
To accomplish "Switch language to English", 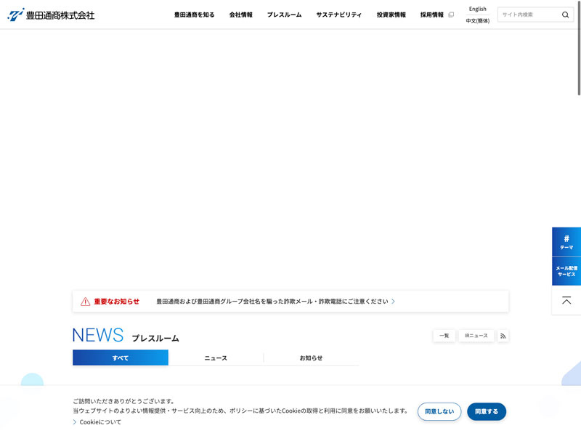I will (477, 9).
